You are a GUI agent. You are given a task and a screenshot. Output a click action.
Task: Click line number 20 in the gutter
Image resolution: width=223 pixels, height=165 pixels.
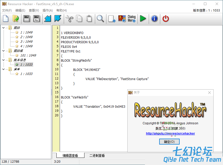pos(57,115)
